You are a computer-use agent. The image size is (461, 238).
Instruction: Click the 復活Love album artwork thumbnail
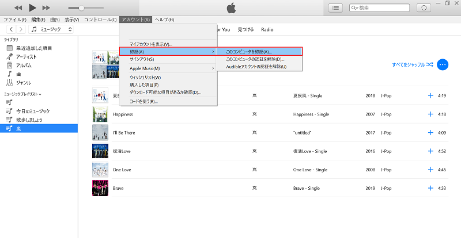pos(100,151)
